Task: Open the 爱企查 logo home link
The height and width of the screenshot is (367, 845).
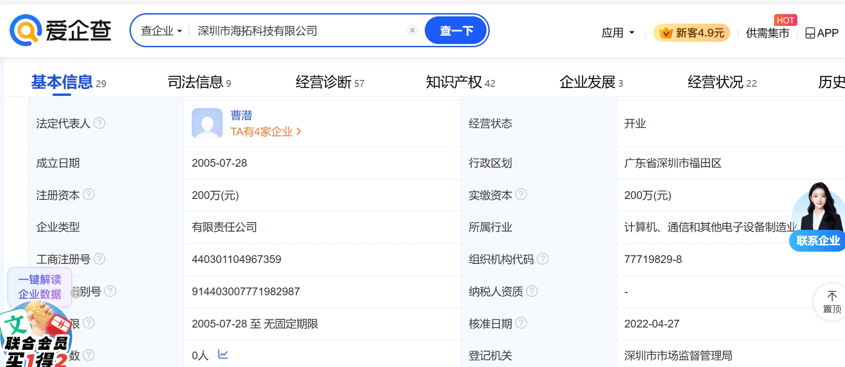Action: (x=60, y=30)
